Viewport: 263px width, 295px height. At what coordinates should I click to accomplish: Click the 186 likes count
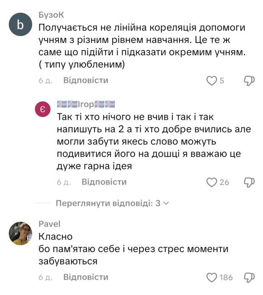(226, 278)
